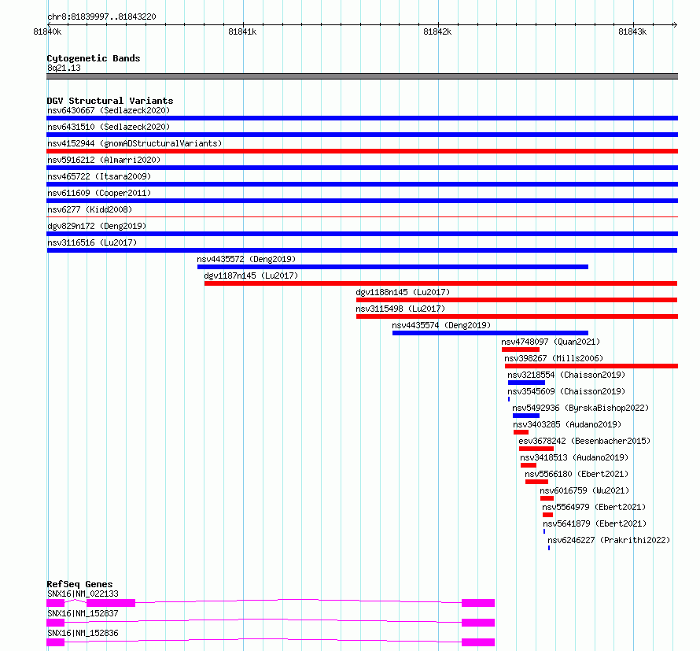Click the 81842k ruler tick label
This screenshot has width=700, height=651.
(437, 31)
